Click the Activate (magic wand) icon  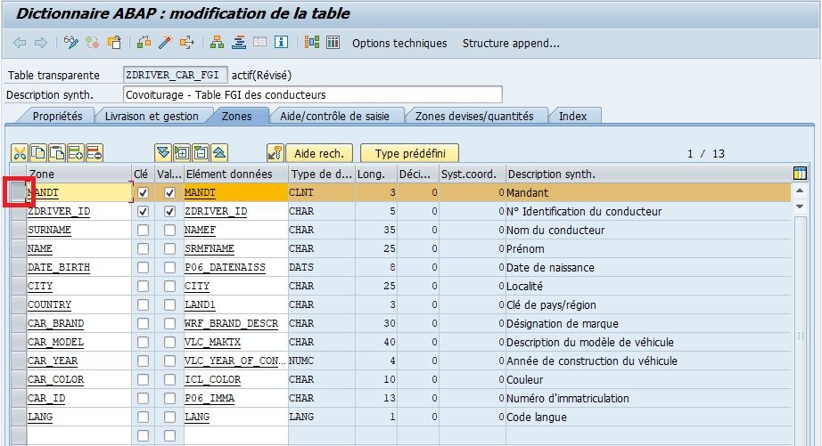coord(166,43)
